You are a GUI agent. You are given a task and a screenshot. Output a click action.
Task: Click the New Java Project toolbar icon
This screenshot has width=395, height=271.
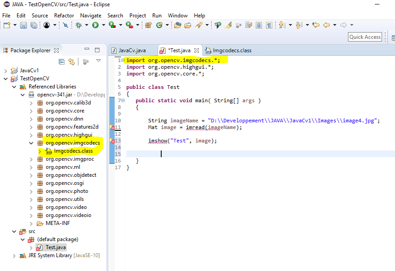coord(148,25)
